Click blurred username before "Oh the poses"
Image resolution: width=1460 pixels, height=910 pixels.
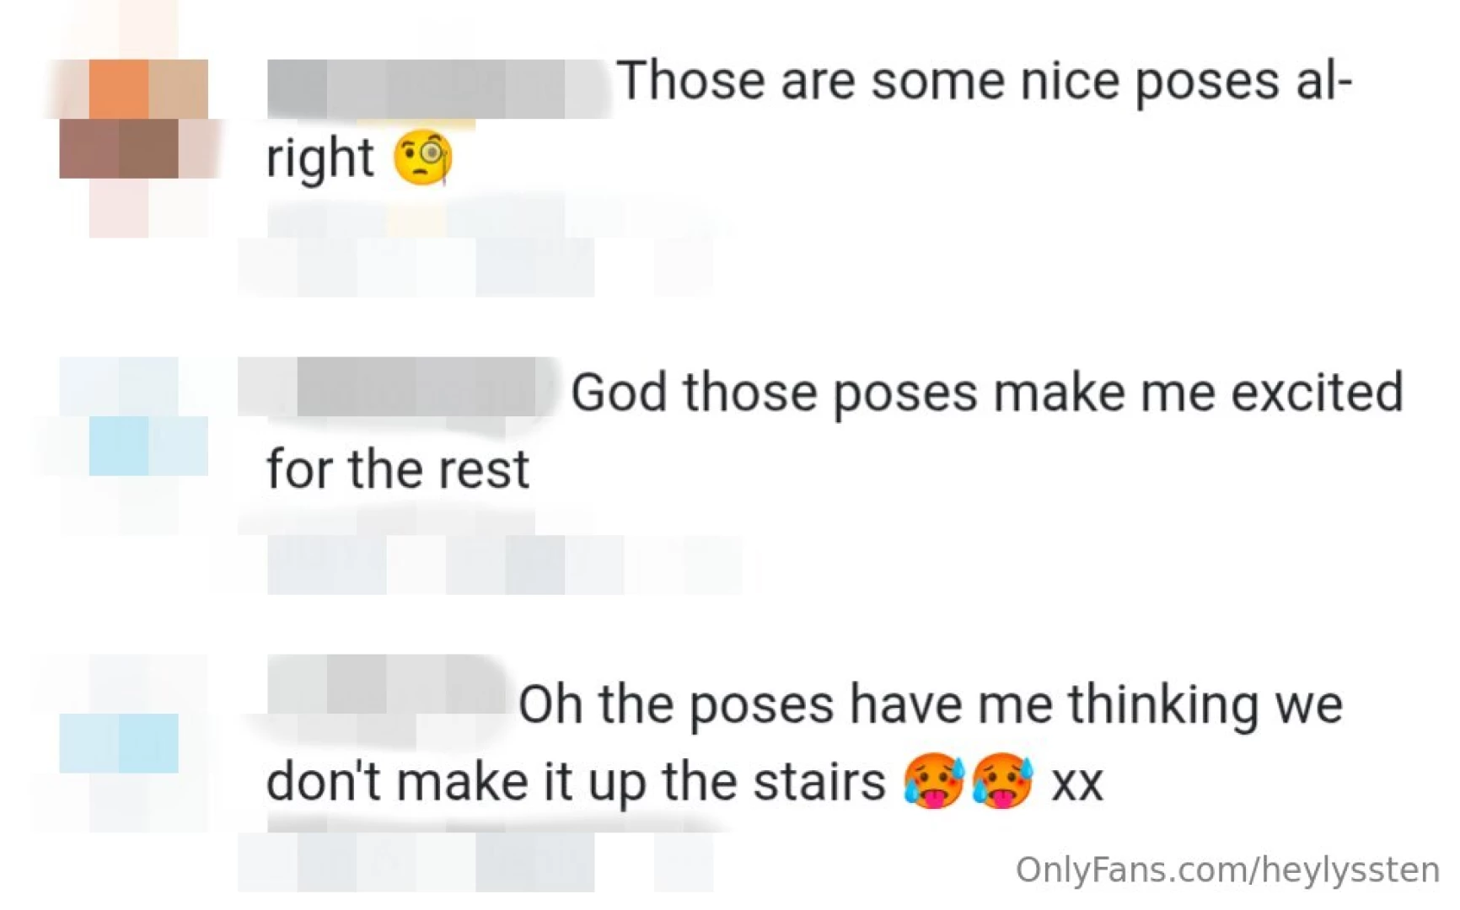tap(388, 687)
